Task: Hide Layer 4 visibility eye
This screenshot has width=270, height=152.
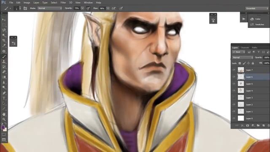Action: 234,90
